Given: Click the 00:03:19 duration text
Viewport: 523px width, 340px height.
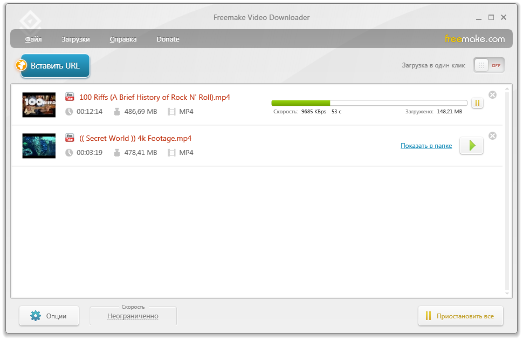Looking at the screenshot, I should click(x=90, y=153).
